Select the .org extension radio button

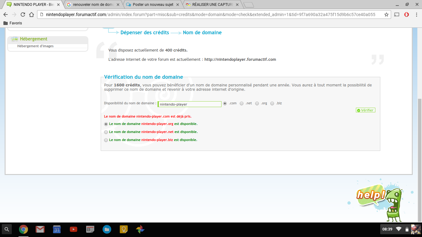(257, 103)
